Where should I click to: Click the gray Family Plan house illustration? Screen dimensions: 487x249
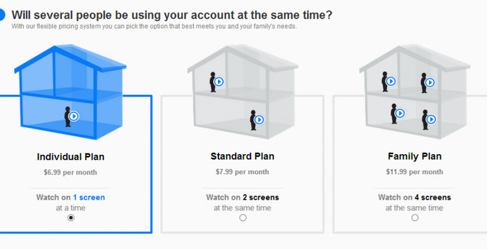coord(415,92)
